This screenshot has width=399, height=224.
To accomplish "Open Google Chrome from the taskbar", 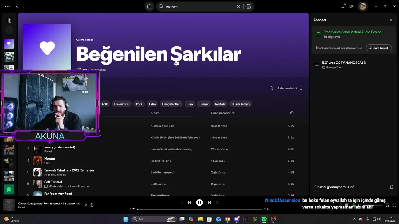I will click(x=228, y=219).
